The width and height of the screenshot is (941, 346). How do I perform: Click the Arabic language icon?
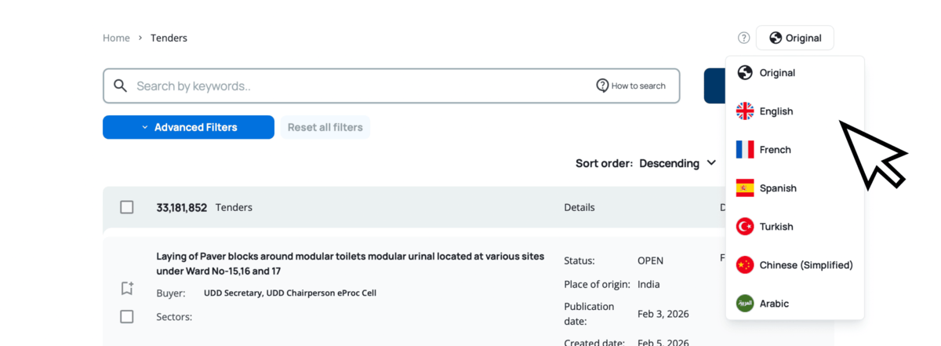click(744, 304)
